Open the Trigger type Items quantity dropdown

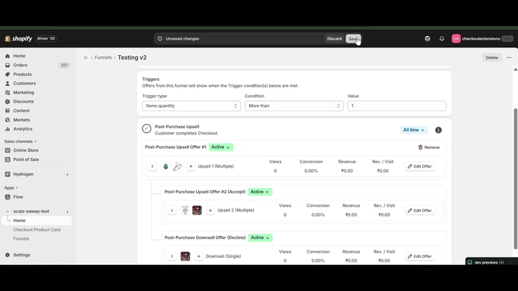tap(191, 106)
